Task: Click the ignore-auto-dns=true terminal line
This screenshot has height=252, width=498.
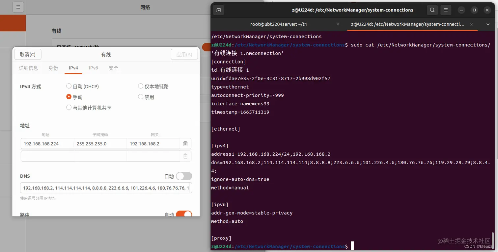Action: (x=240, y=179)
